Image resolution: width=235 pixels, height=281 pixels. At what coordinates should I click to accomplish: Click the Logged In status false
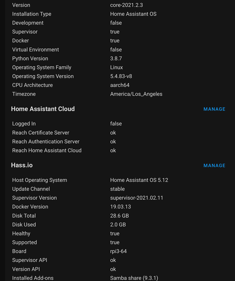(x=116, y=124)
